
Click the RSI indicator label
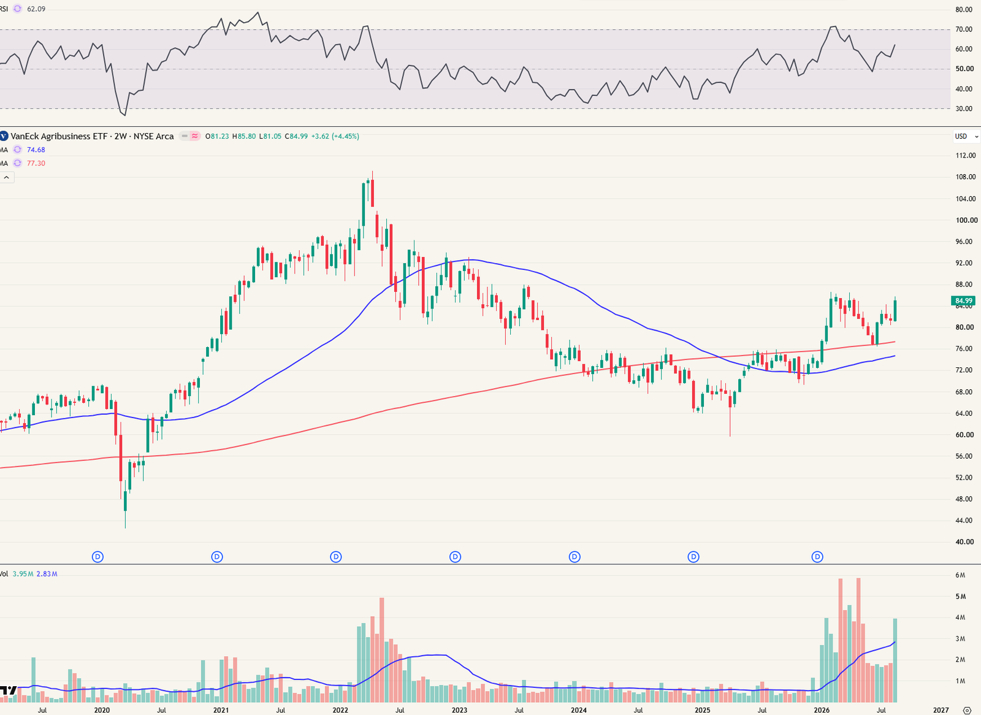pyautogui.click(x=4, y=9)
